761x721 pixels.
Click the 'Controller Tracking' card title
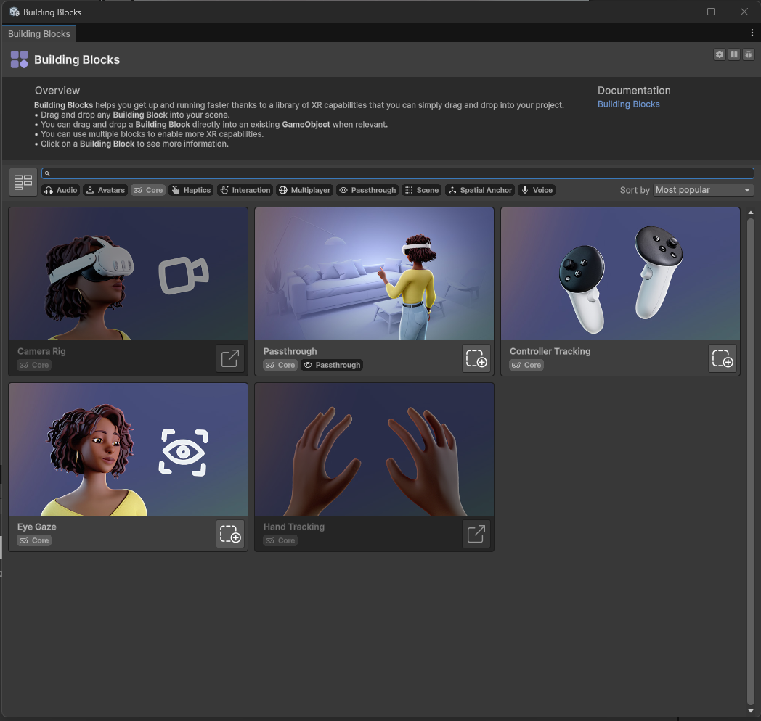[550, 351]
